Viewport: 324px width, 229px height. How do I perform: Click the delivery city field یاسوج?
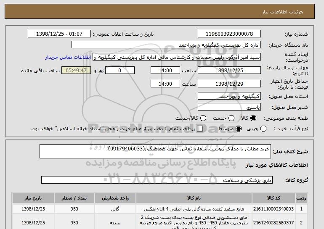[229, 107]
